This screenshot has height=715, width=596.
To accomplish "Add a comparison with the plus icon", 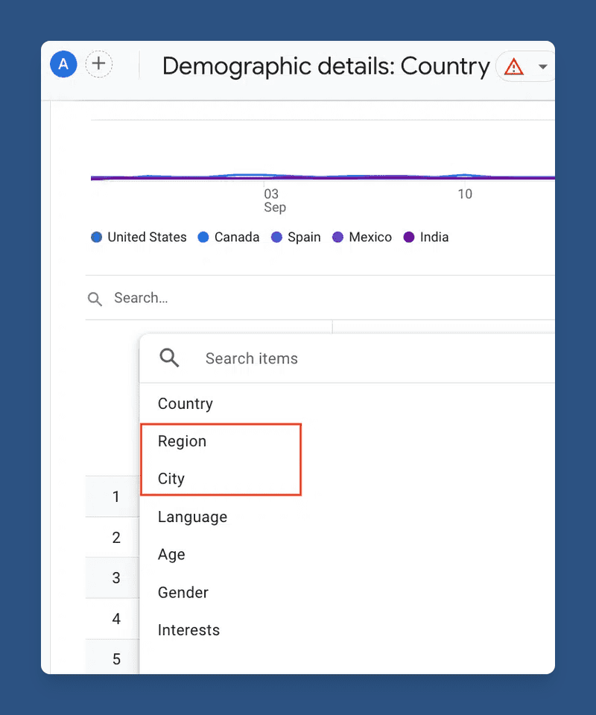I will 99,64.
